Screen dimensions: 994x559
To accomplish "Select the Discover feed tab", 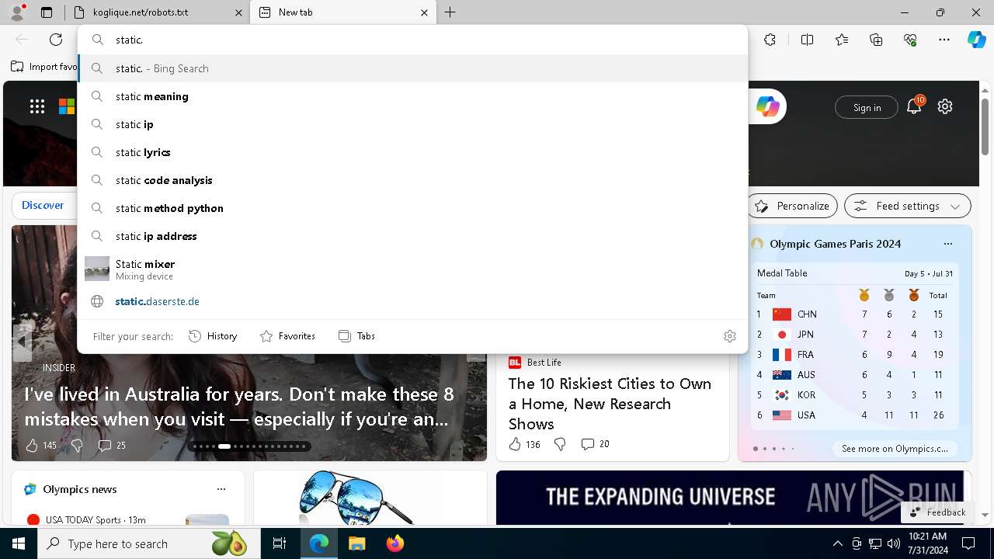I will pos(43,206).
